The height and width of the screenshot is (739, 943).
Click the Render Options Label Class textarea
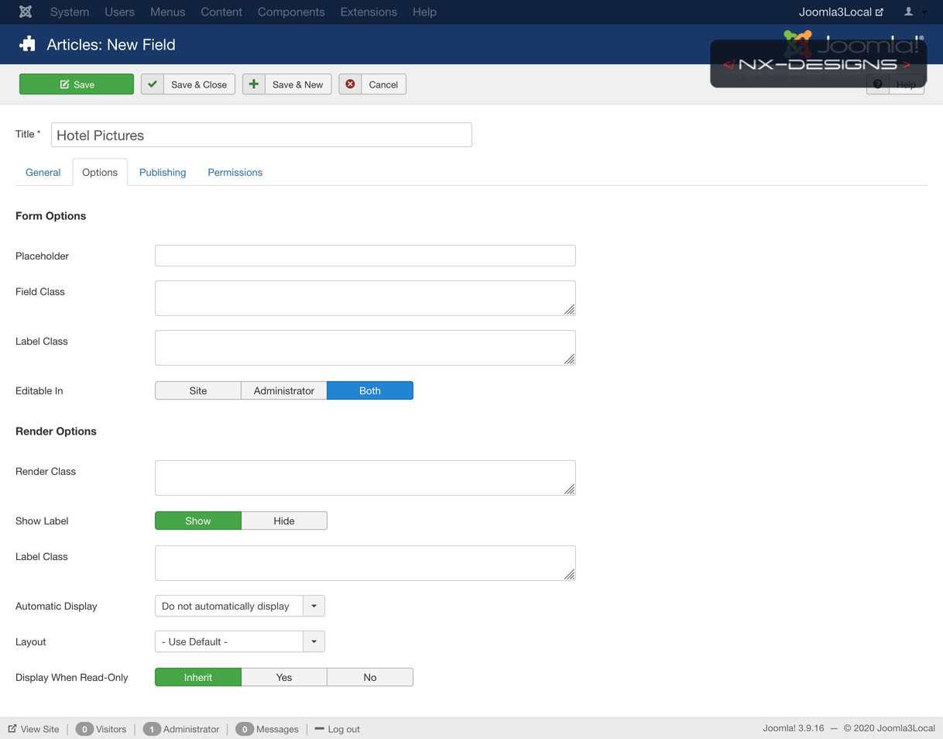(365, 563)
